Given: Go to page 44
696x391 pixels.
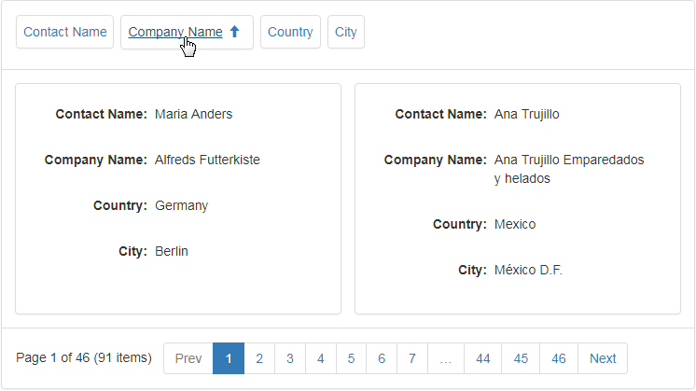Looking at the screenshot, I should 483,358.
